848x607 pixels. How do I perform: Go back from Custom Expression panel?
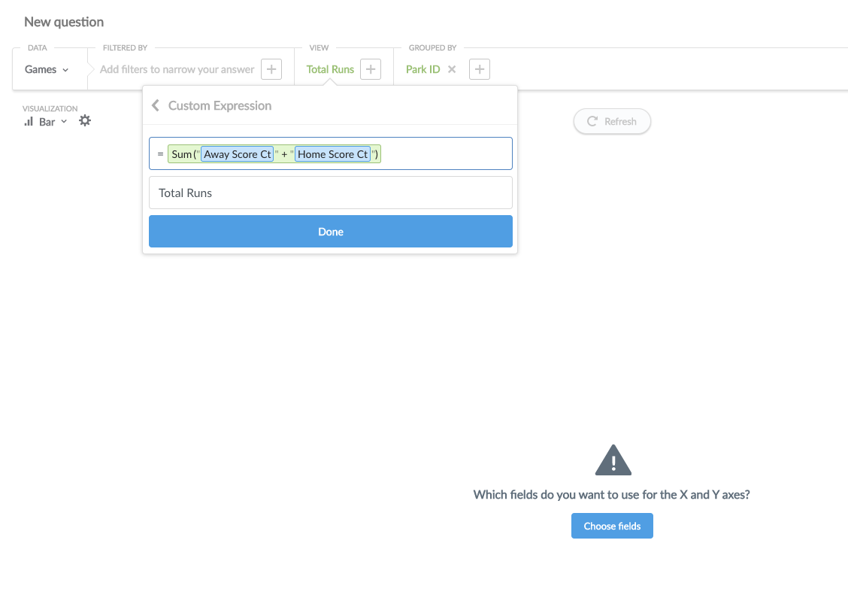pos(156,105)
